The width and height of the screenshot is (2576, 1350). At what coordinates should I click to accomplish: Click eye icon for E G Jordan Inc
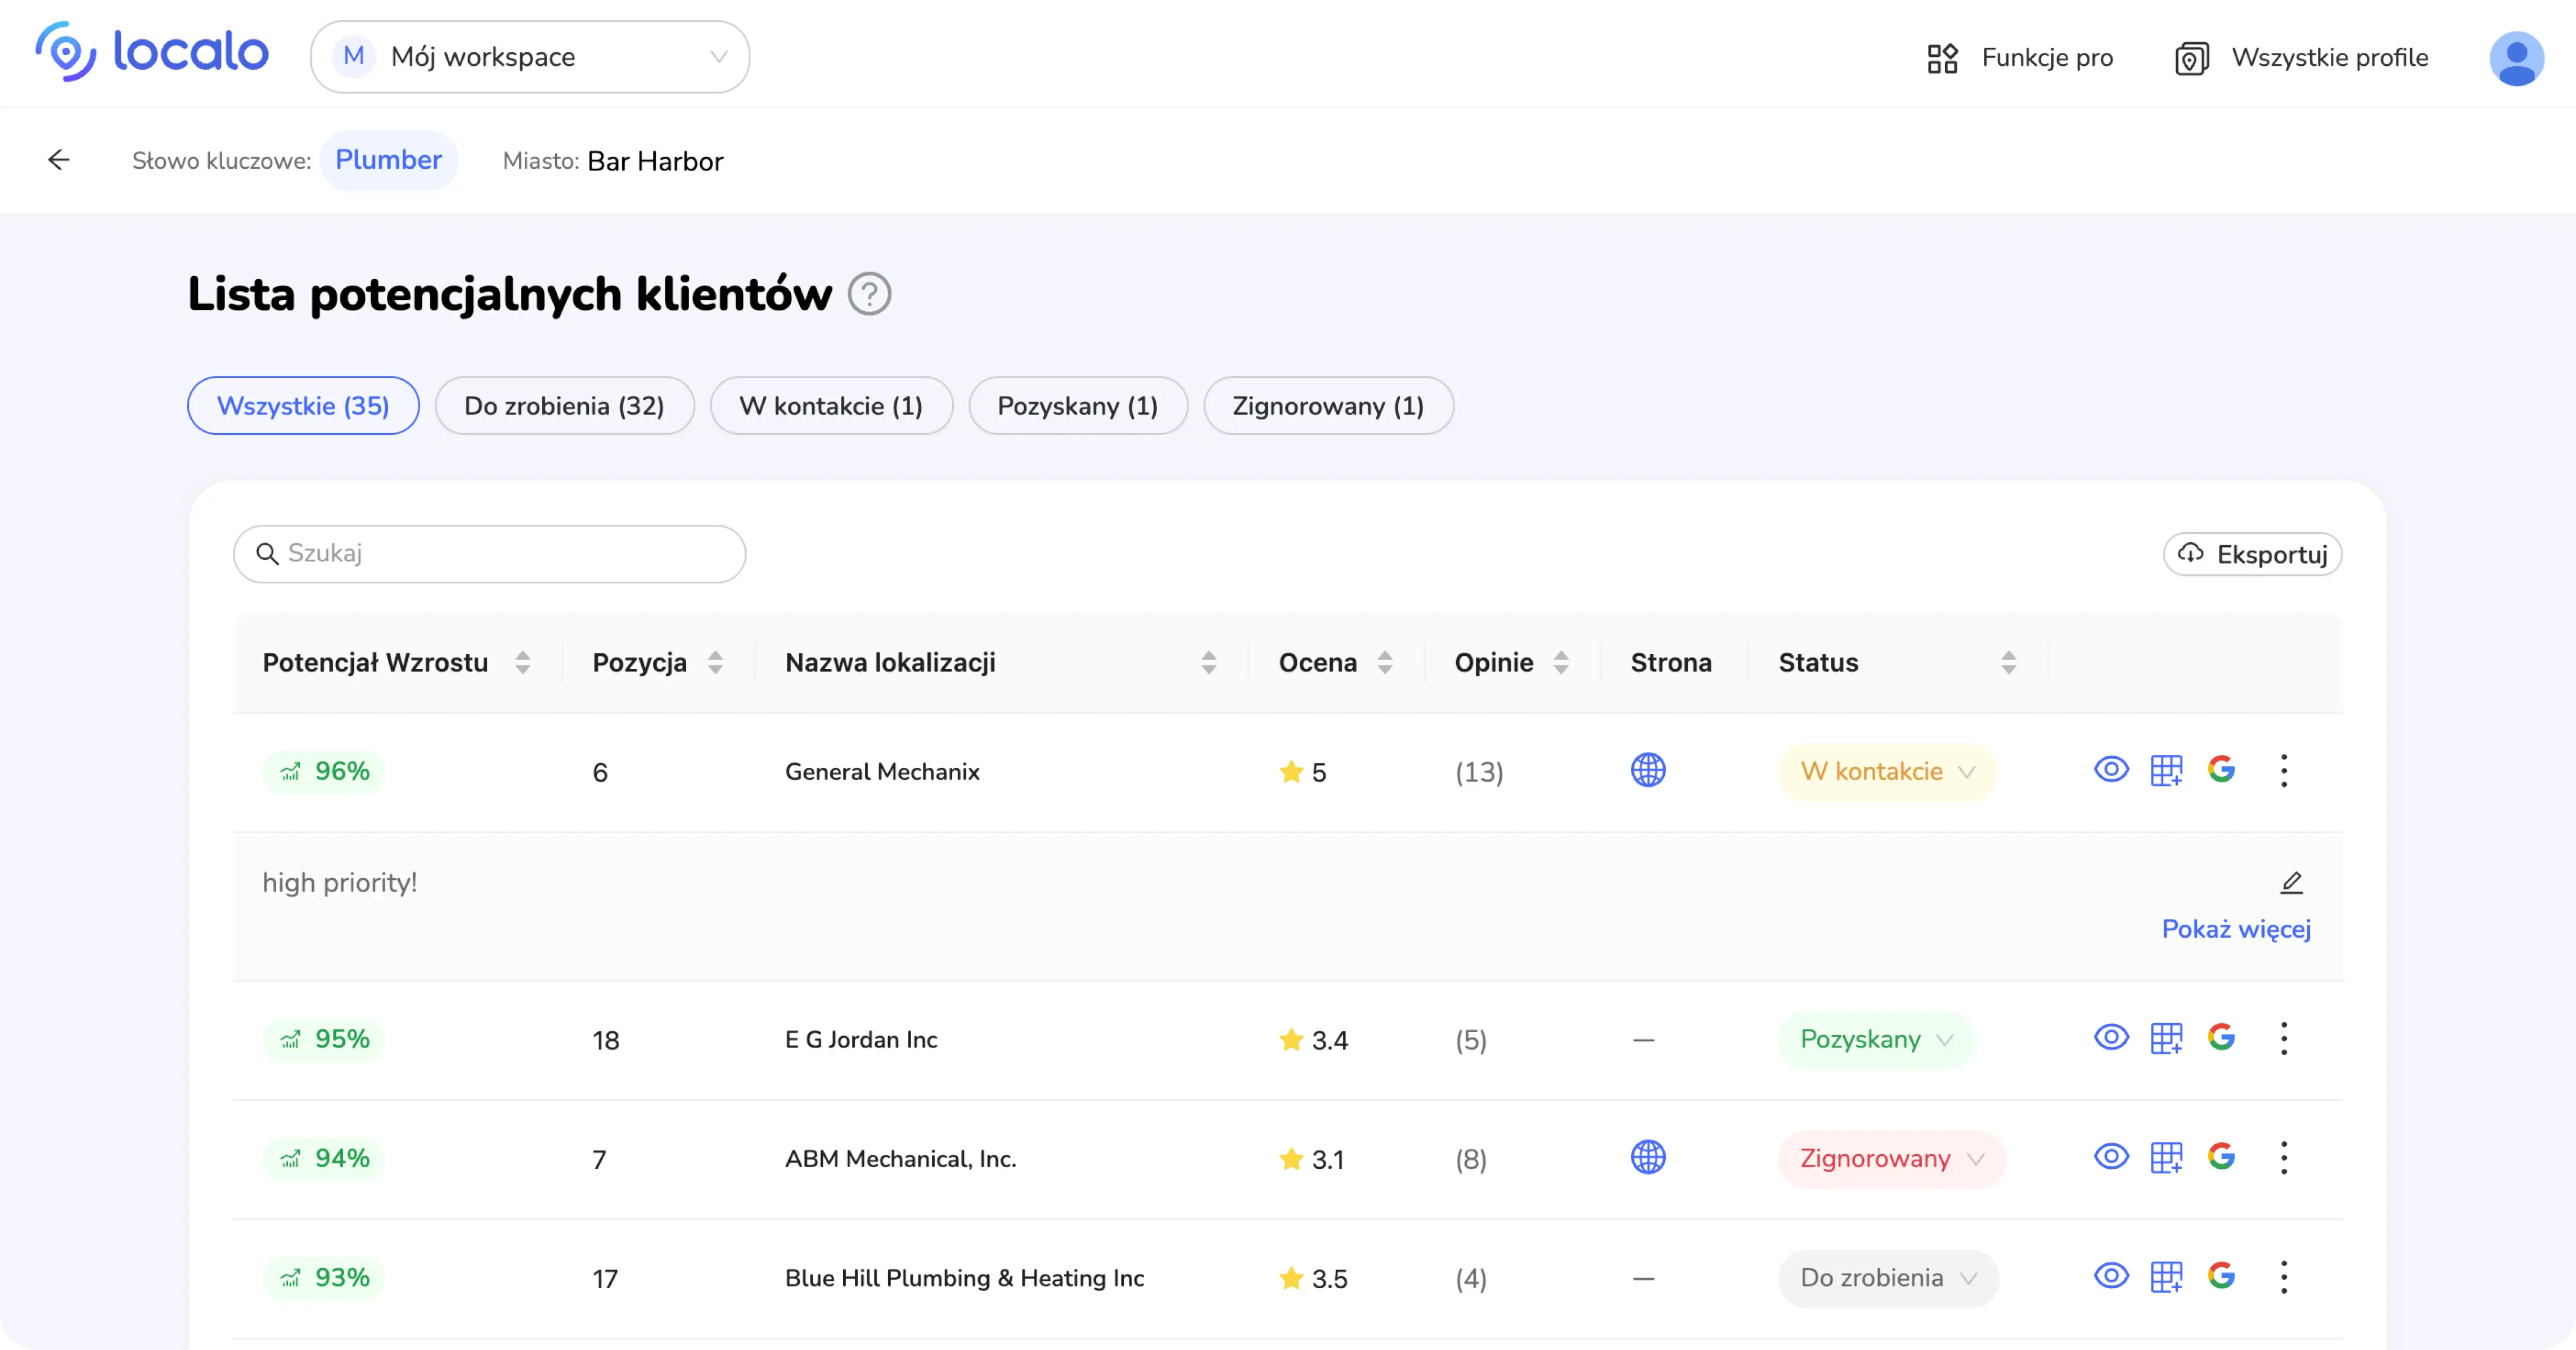click(2111, 1037)
